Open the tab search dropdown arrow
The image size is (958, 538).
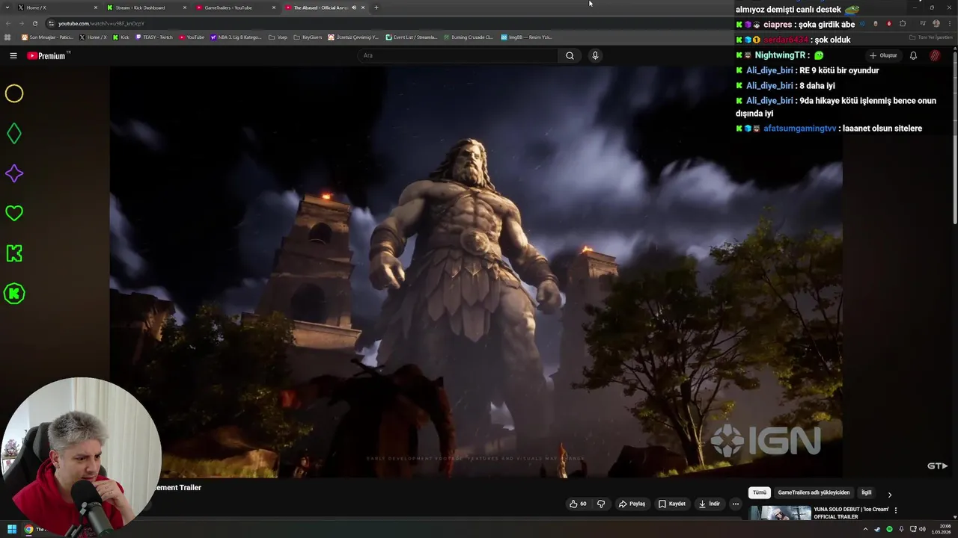click(x=7, y=7)
